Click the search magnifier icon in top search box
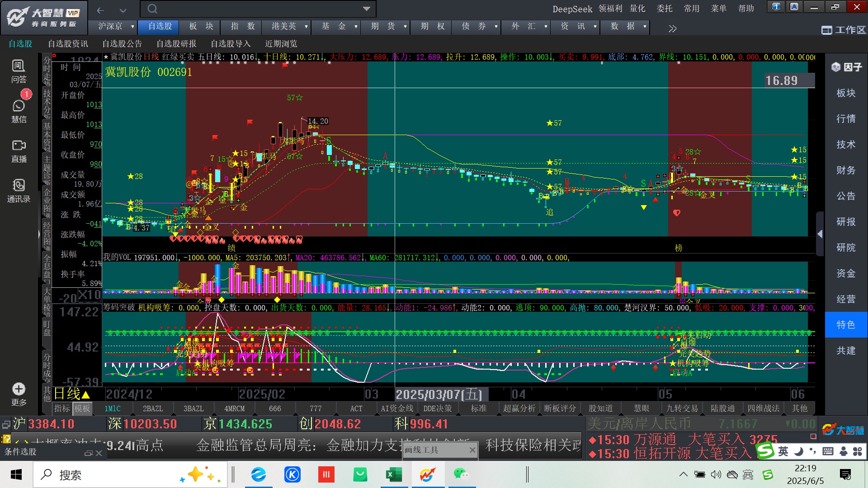Viewport: 868px width, 488px height. click(152, 9)
